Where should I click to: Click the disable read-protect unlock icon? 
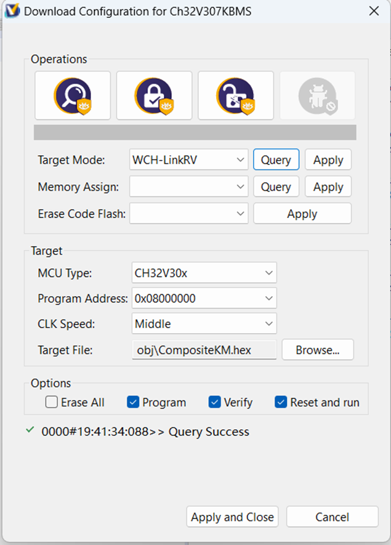tap(236, 95)
